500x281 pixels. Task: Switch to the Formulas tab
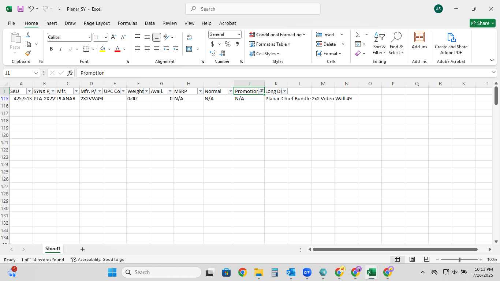[127, 23]
